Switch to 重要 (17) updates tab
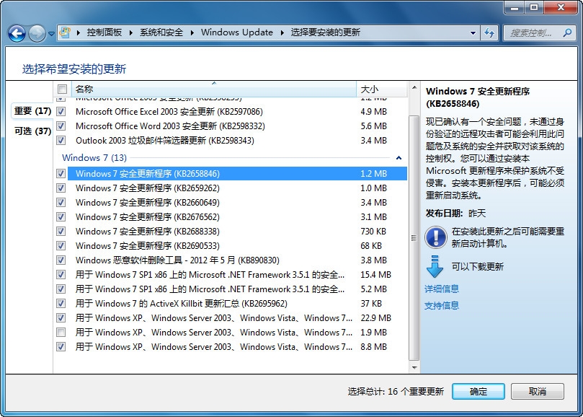This screenshot has width=583, height=417. (x=32, y=111)
